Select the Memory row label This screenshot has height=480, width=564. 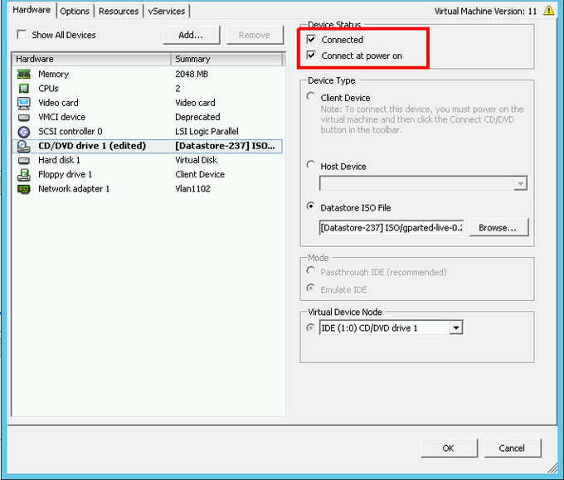[x=53, y=74]
